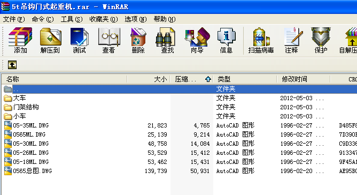Image resolution: width=357 pixels, height=195 pixels.
Task: Sort by 压缩 size column header
Action: pyautogui.click(x=191, y=79)
